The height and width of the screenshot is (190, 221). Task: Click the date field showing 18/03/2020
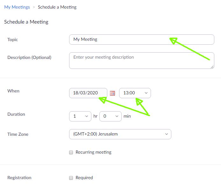pyautogui.click(x=88, y=93)
